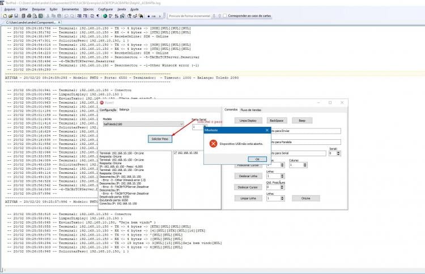Select the Balança tab
The image size is (425, 274).
tap(124, 110)
